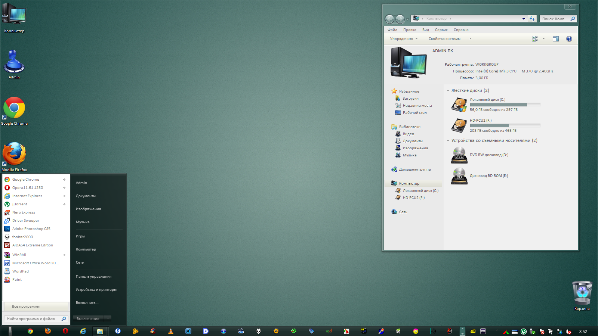
Task: Click the VLC cone icon in taskbar
Action: pos(171,331)
